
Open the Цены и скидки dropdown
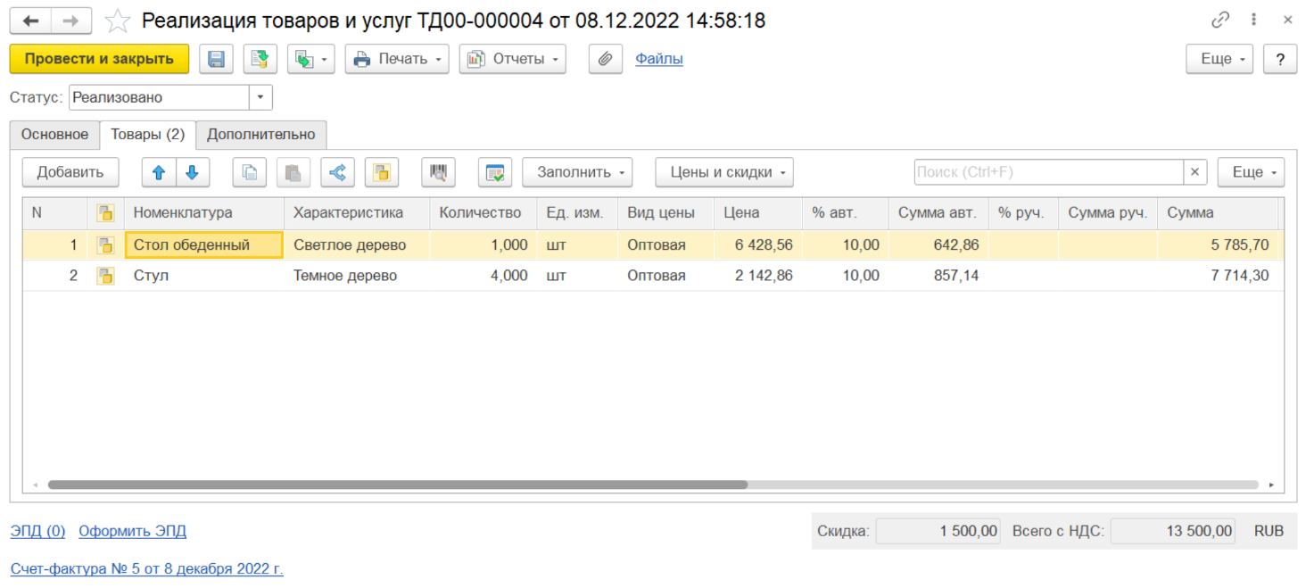[x=723, y=172]
